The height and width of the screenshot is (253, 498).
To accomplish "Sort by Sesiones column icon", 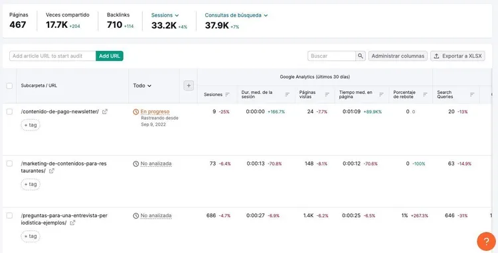I will coord(227,94).
